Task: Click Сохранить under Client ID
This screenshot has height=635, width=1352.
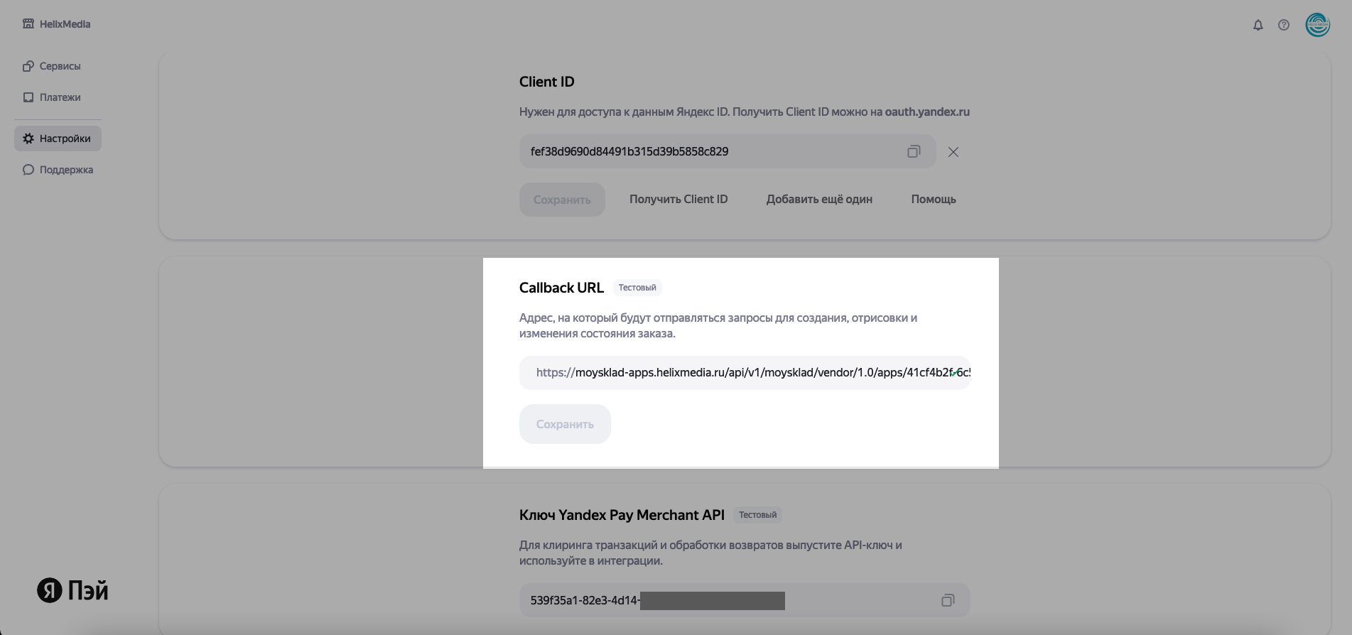Action: coord(562,200)
